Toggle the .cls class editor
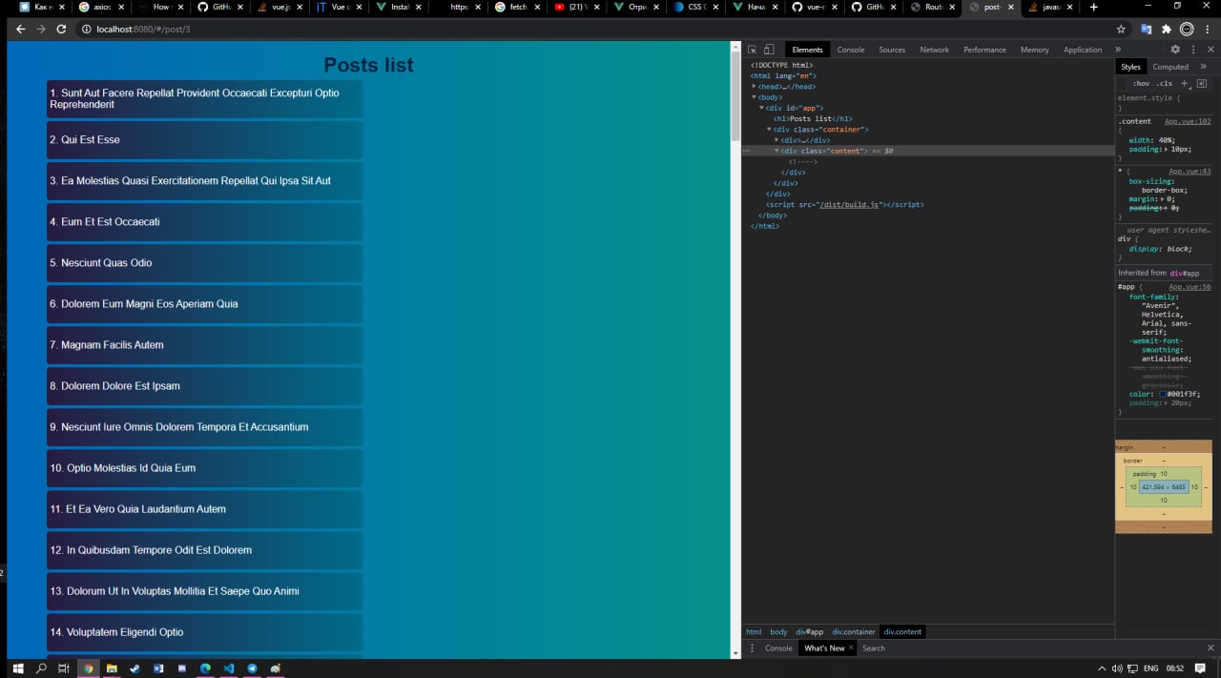The height and width of the screenshot is (678, 1221). pyautogui.click(x=1165, y=83)
